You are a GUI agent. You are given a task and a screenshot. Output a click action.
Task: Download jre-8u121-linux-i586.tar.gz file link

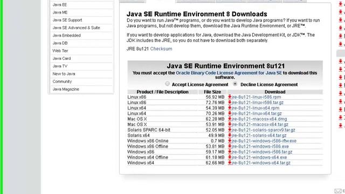(x=258, y=102)
